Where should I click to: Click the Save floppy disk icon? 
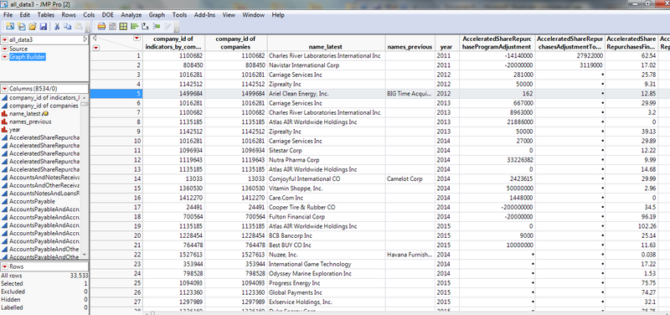[44, 27]
